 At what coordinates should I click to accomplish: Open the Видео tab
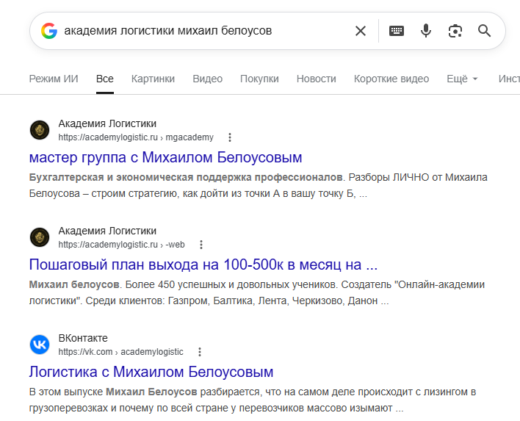click(208, 79)
